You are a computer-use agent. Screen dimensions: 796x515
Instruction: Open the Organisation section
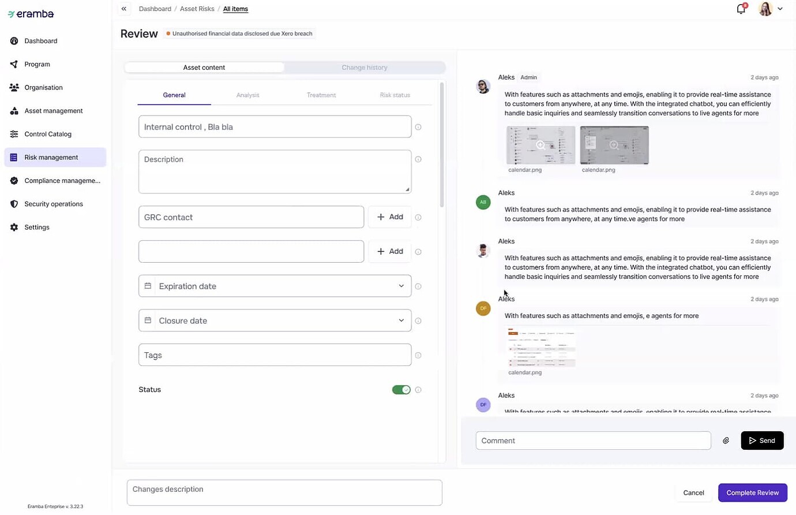click(x=43, y=87)
